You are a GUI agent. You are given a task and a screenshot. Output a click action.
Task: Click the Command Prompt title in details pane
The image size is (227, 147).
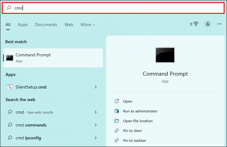click(165, 74)
